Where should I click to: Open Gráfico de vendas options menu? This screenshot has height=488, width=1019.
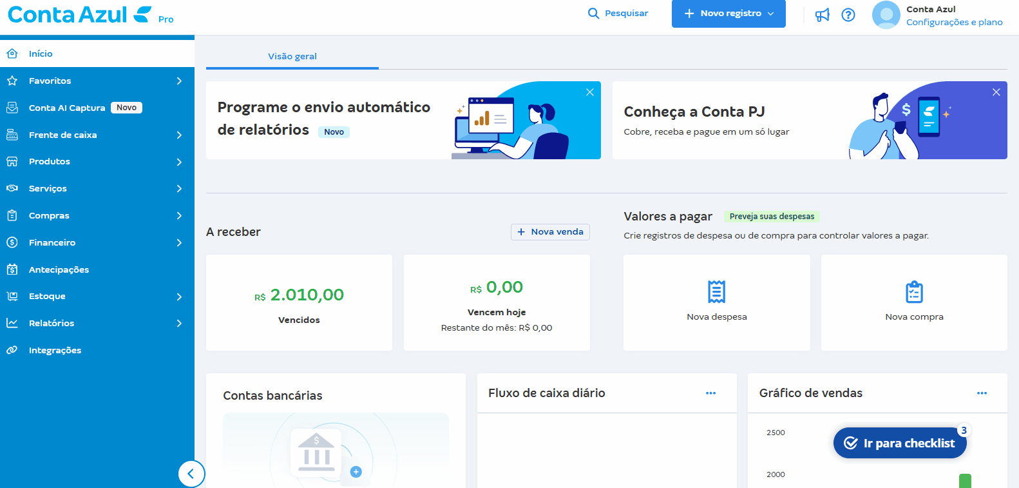click(982, 393)
